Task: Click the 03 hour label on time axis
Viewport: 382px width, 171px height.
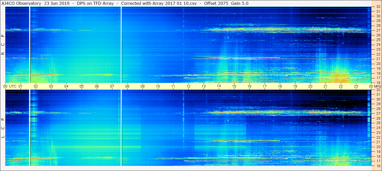Action: click(51, 86)
